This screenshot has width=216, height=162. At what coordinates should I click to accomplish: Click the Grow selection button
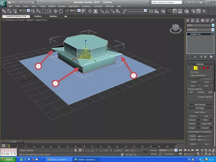206,82
